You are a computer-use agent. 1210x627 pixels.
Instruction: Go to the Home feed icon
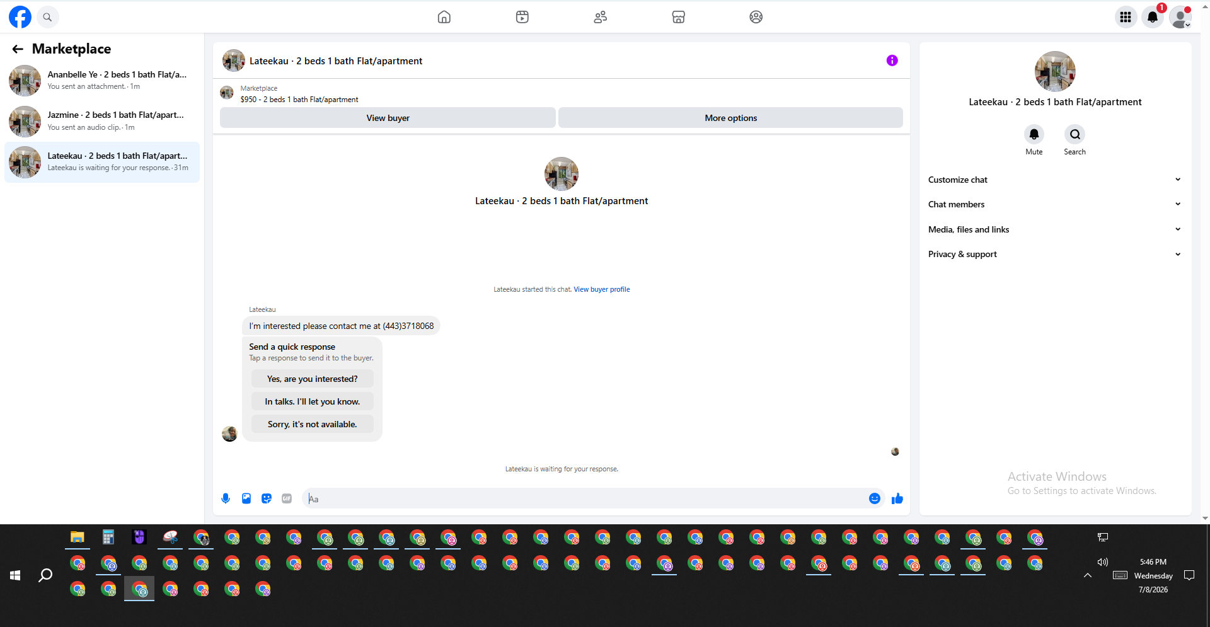[x=444, y=17]
